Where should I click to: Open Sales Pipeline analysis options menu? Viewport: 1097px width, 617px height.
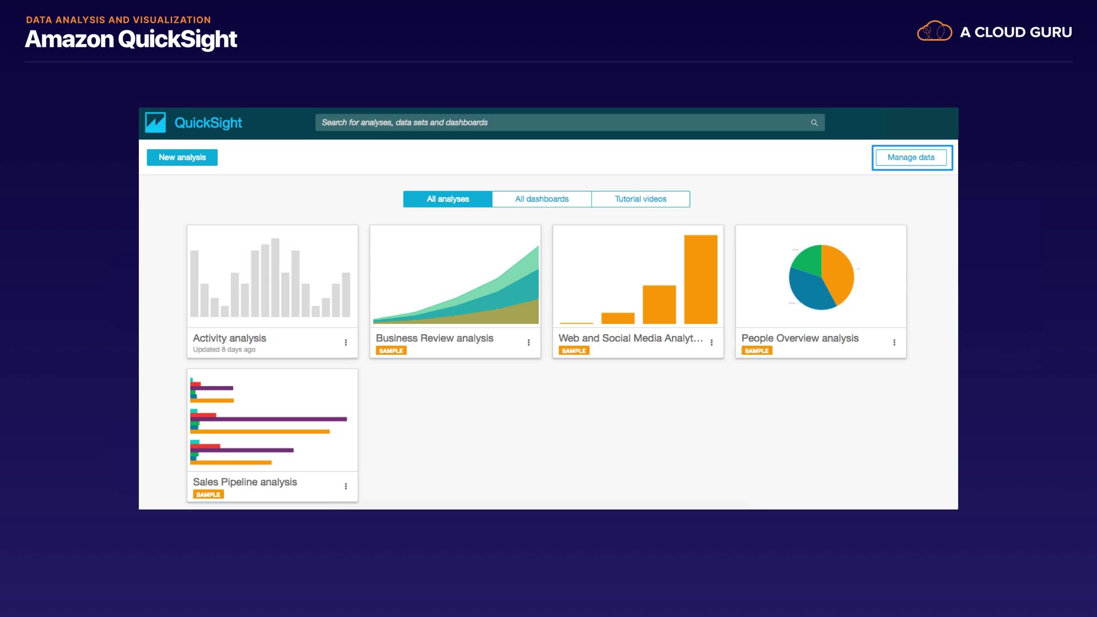[346, 487]
